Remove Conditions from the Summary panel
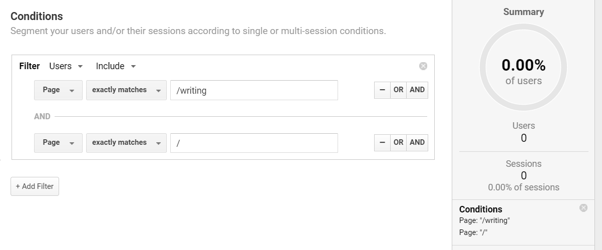This screenshot has width=602, height=250. [x=583, y=208]
